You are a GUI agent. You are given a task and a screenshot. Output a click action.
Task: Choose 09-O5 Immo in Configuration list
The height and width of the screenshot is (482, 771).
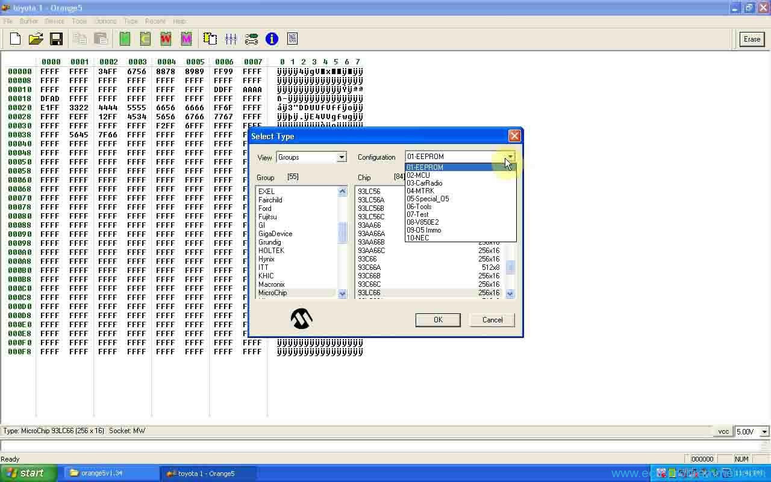(461, 230)
